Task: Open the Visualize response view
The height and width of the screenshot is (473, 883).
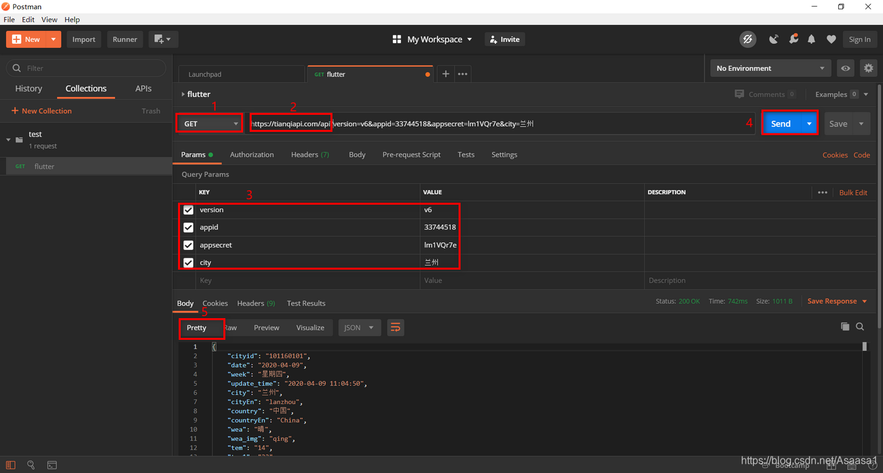Action: click(310, 328)
